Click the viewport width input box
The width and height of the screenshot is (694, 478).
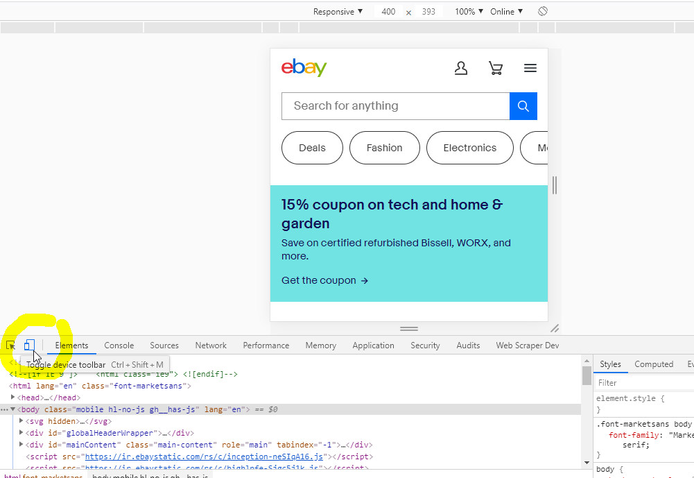point(388,12)
